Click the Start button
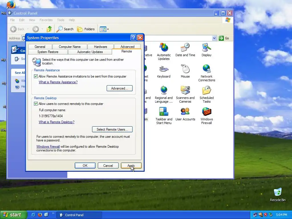This screenshot has height=219, width=292. pos(13,215)
